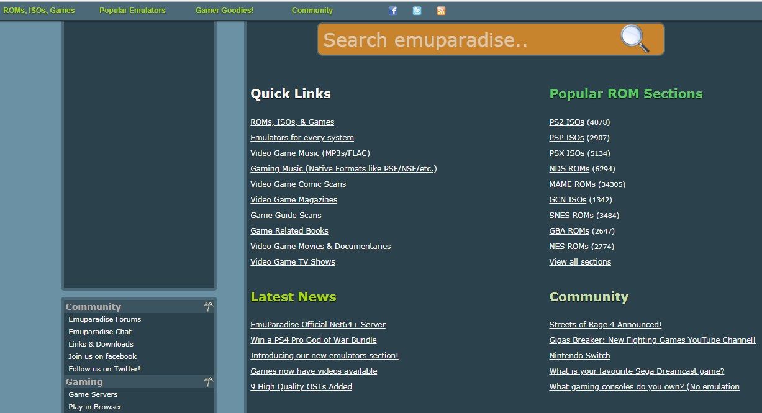The image size is (762, 413).
Task: Open the 'ROMs, ISOs, Games' top menu
Action: 39,11
